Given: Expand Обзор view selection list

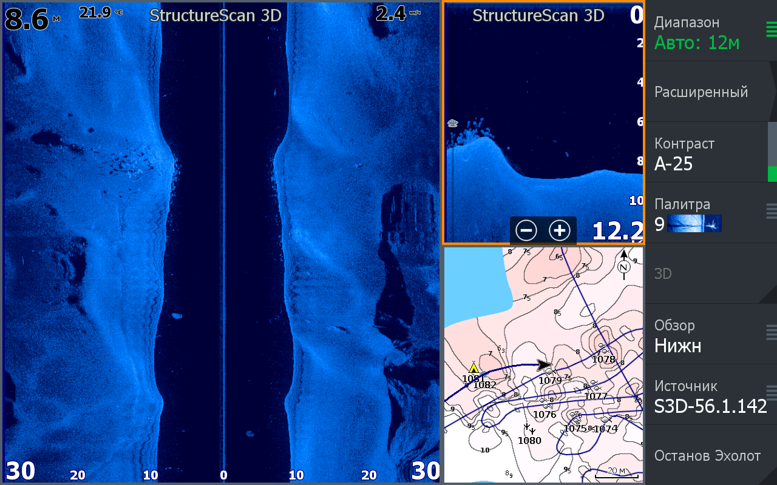Looking at the screenshot, I should [707, 335].
